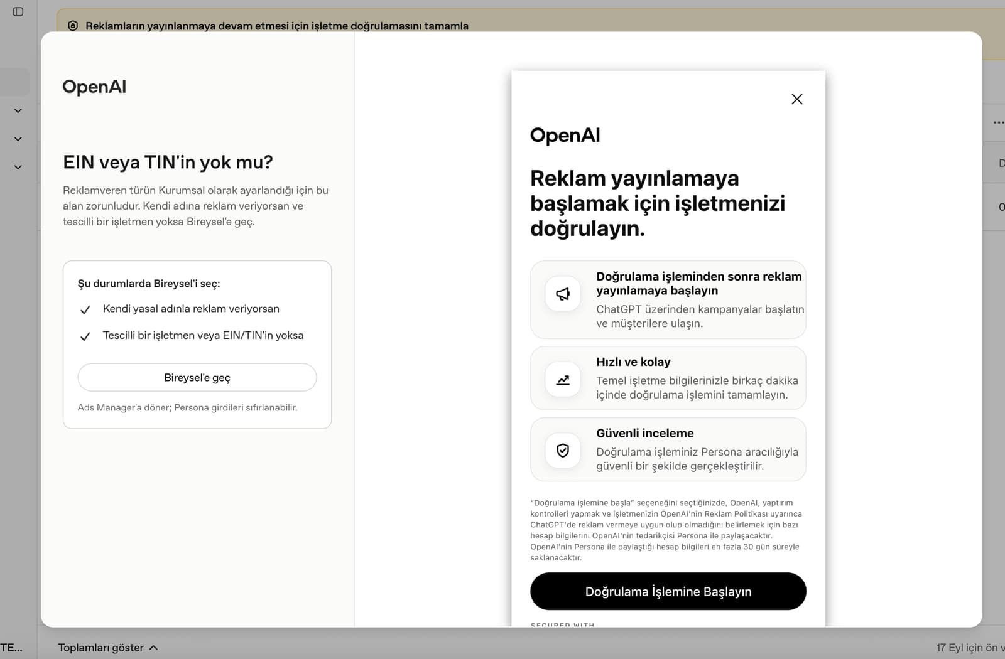
Task: Click checkmark beside Kendi yasal adınla reklam veriyorsan
Action: 85,309
